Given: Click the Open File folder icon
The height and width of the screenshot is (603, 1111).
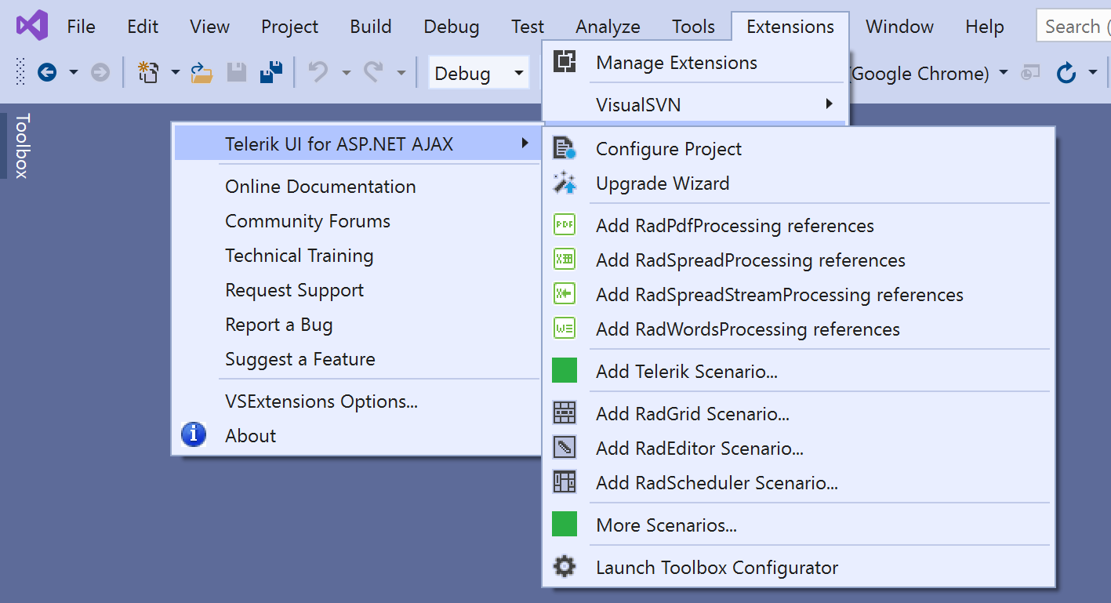Looking at the screenshot, I should 202,73.
